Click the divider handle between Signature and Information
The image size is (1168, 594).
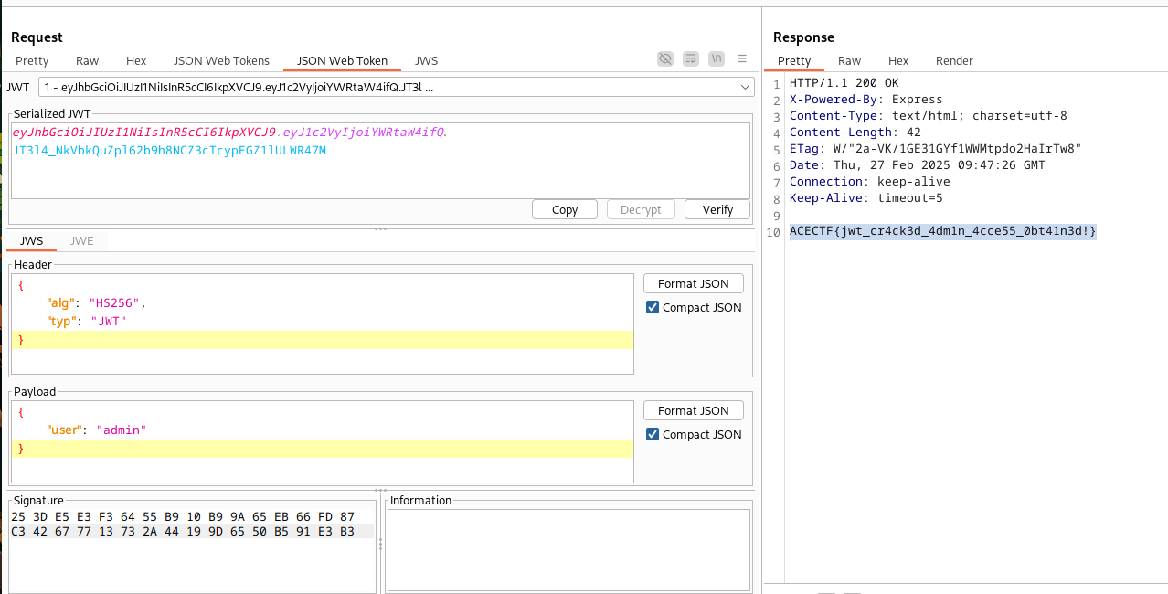point(381,546)
